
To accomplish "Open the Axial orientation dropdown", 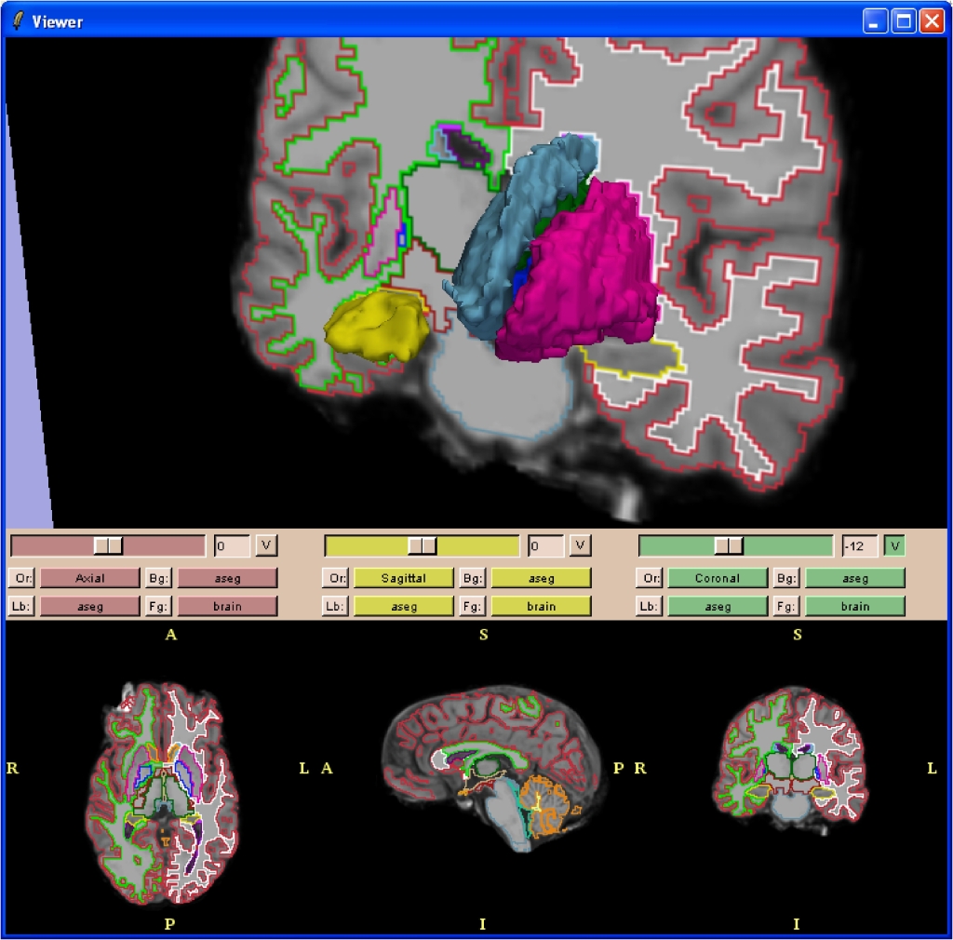I will click(x=89, y=579).
